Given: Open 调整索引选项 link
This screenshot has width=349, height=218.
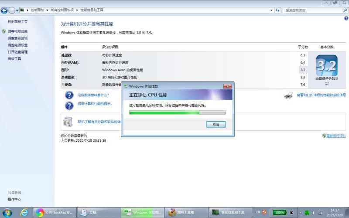Looking at the screenshot, I should tap(17, 38).
